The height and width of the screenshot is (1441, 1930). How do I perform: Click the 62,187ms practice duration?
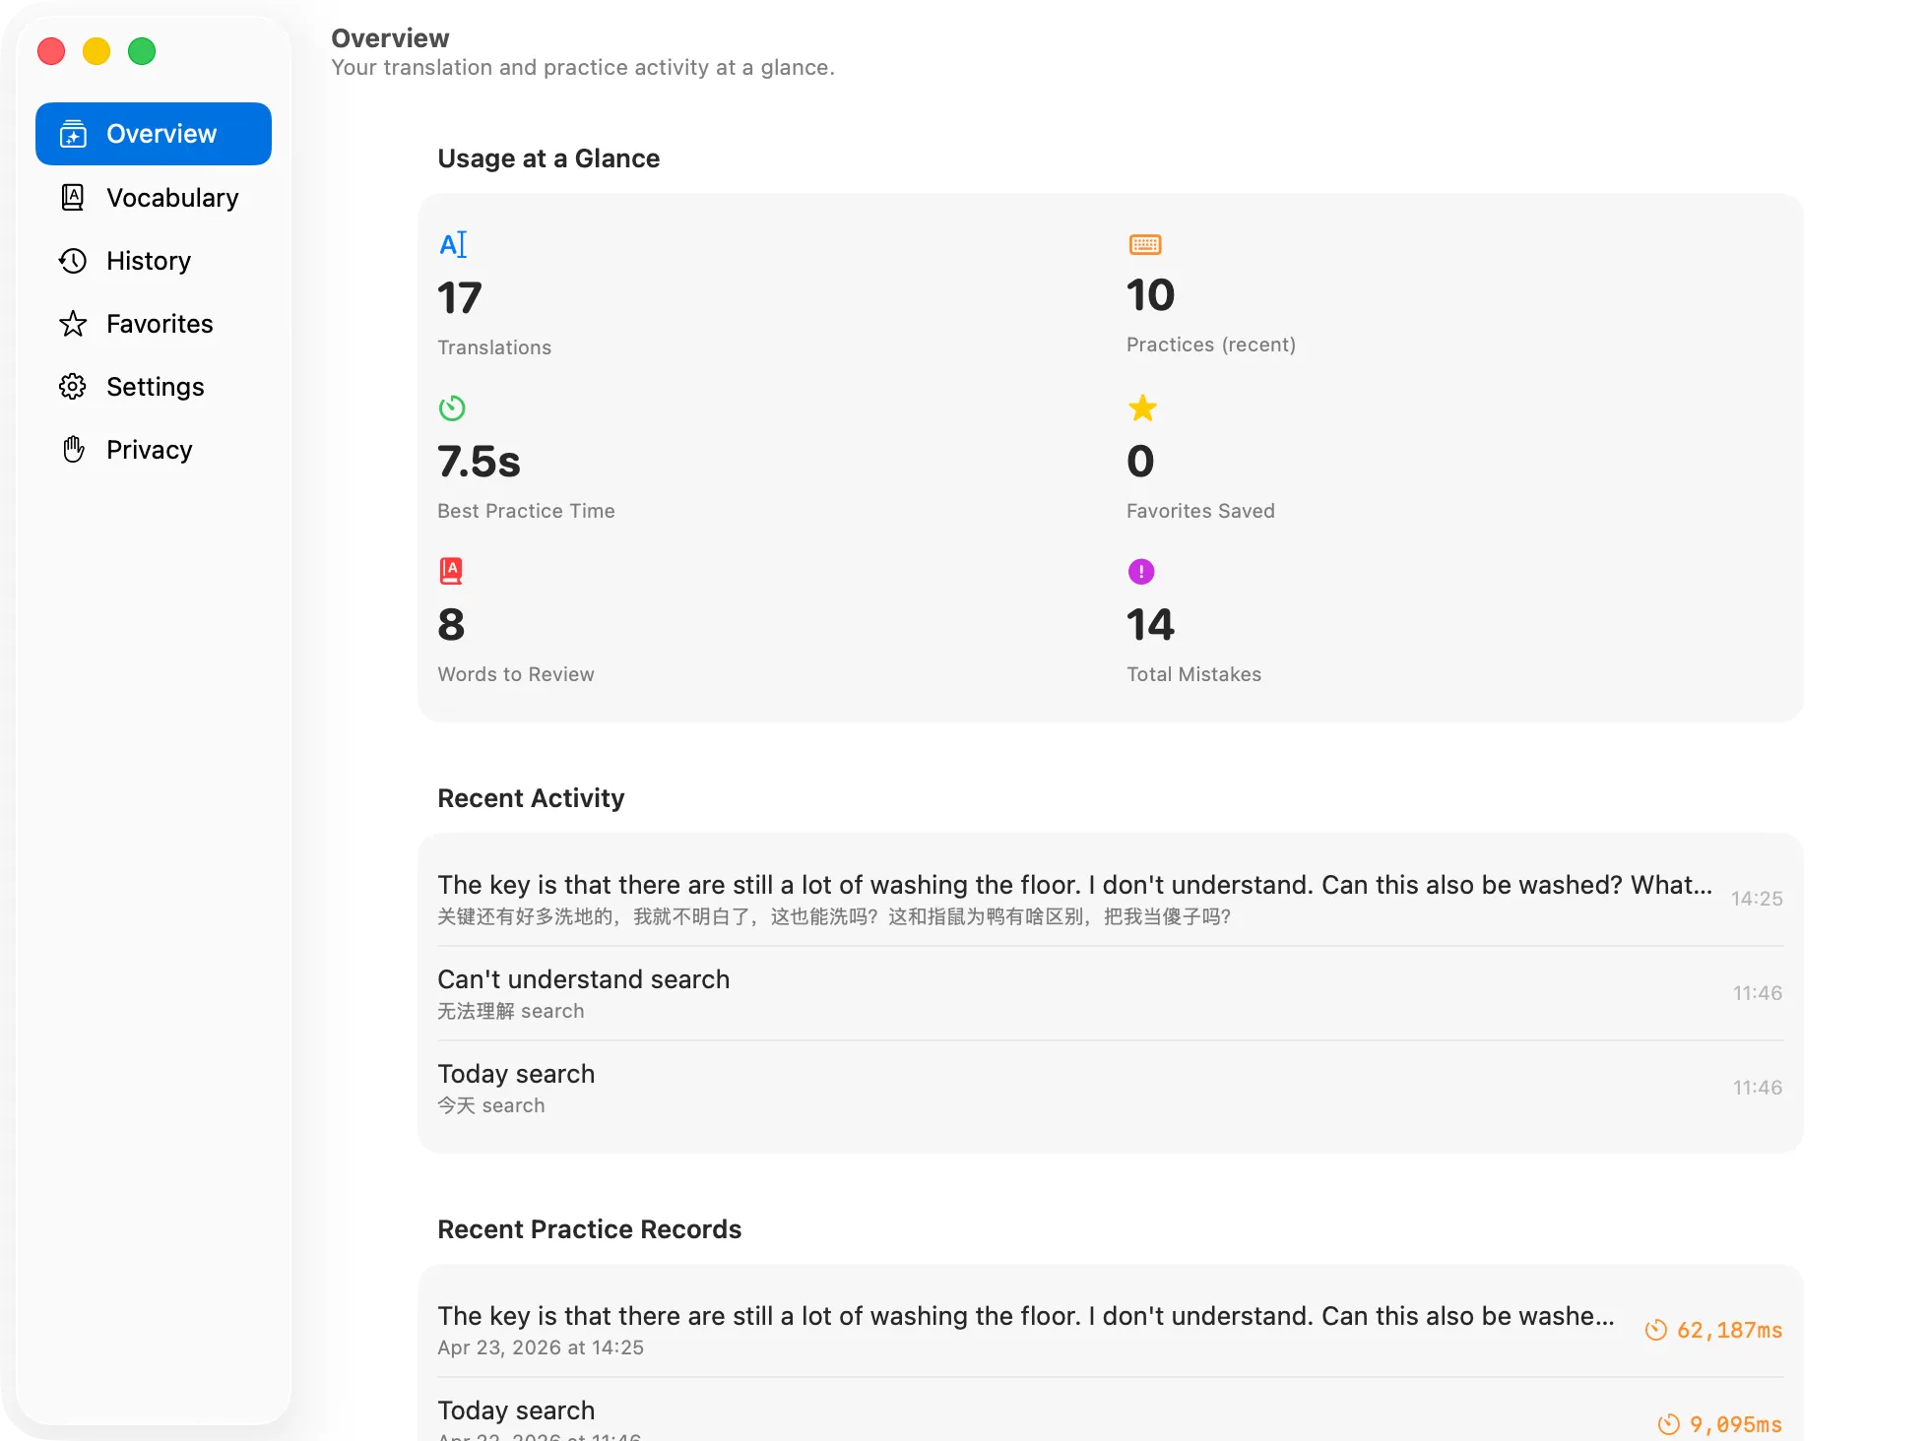[1729, 1330]
